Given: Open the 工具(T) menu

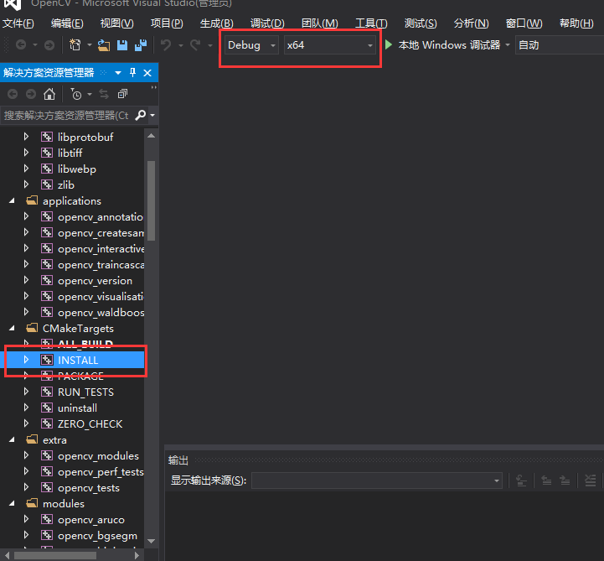Looking at the screenshot, I should pos(371,23).
